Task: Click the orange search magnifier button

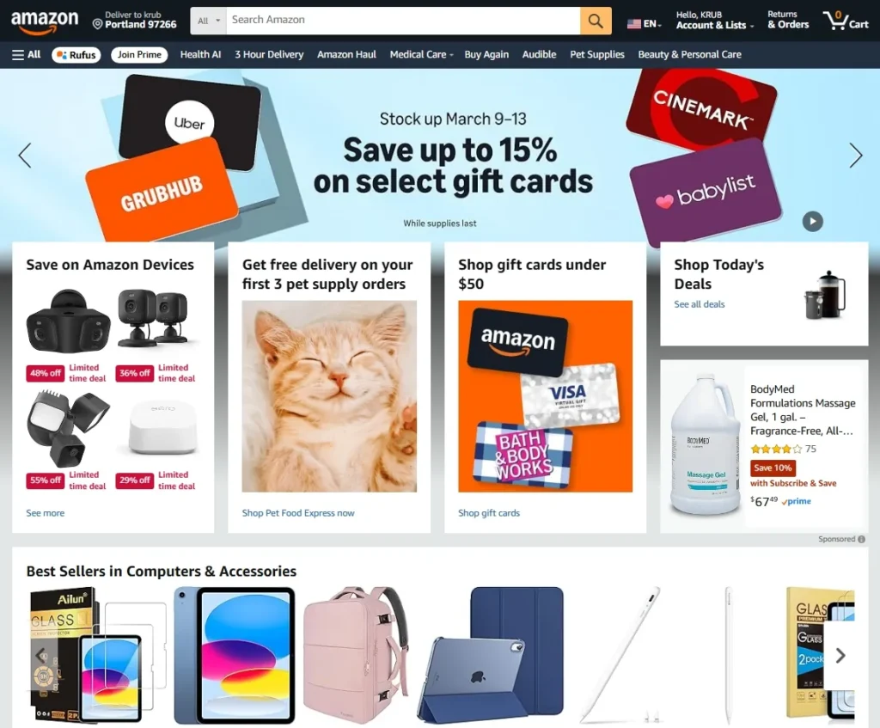Action: [x=596, y=21]
